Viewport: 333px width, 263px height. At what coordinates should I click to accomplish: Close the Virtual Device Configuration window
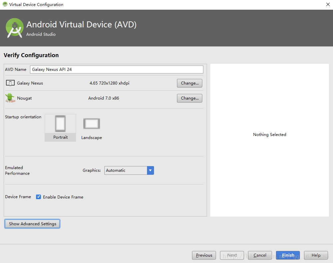click(328, 4)
